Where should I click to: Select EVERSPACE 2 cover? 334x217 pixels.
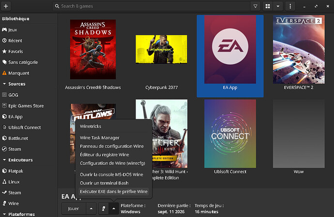[x=299, y=49]
